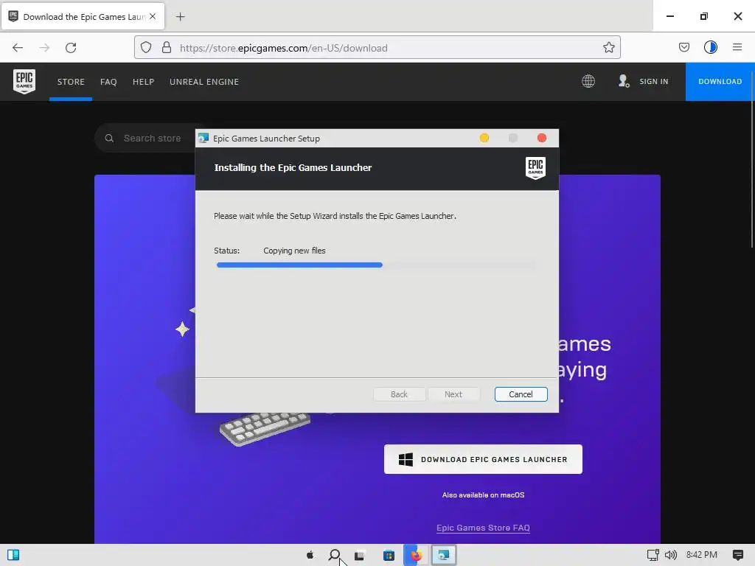Viewport: 755px width, 566px height.
Task: Open the FAQ navigation item
Action: point(108,82)
